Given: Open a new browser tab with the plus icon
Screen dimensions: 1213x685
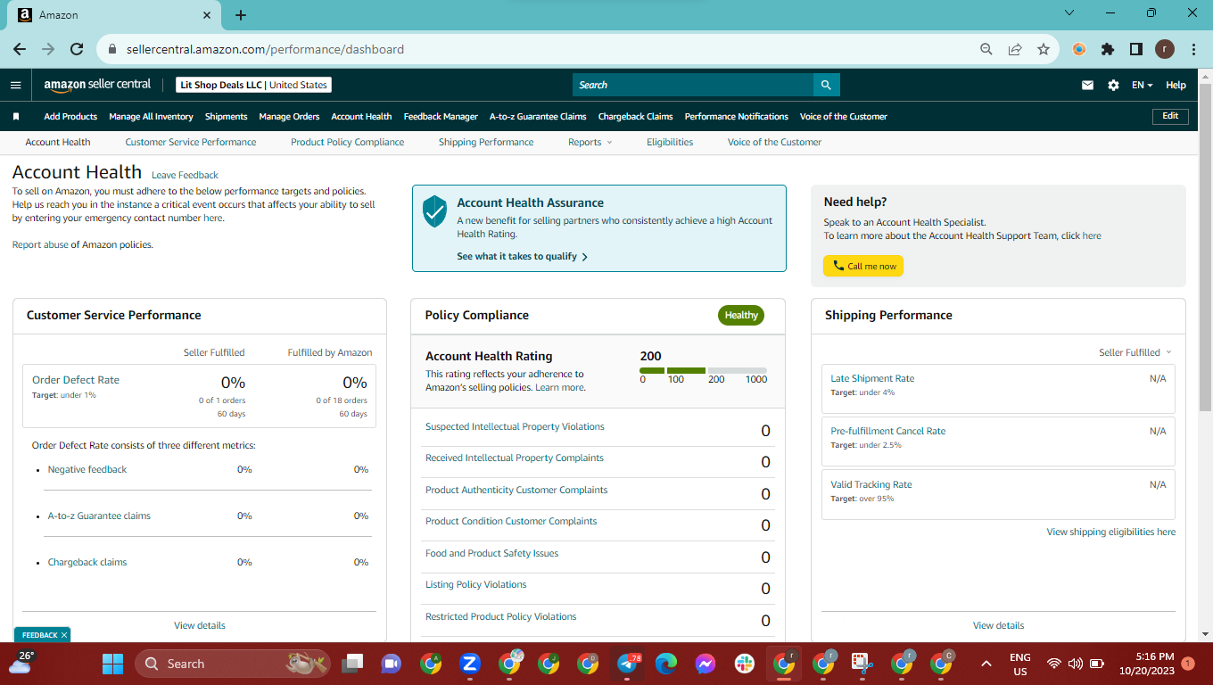Looking at the screenshot, I should pyautogui.click(x=241, y=15).
